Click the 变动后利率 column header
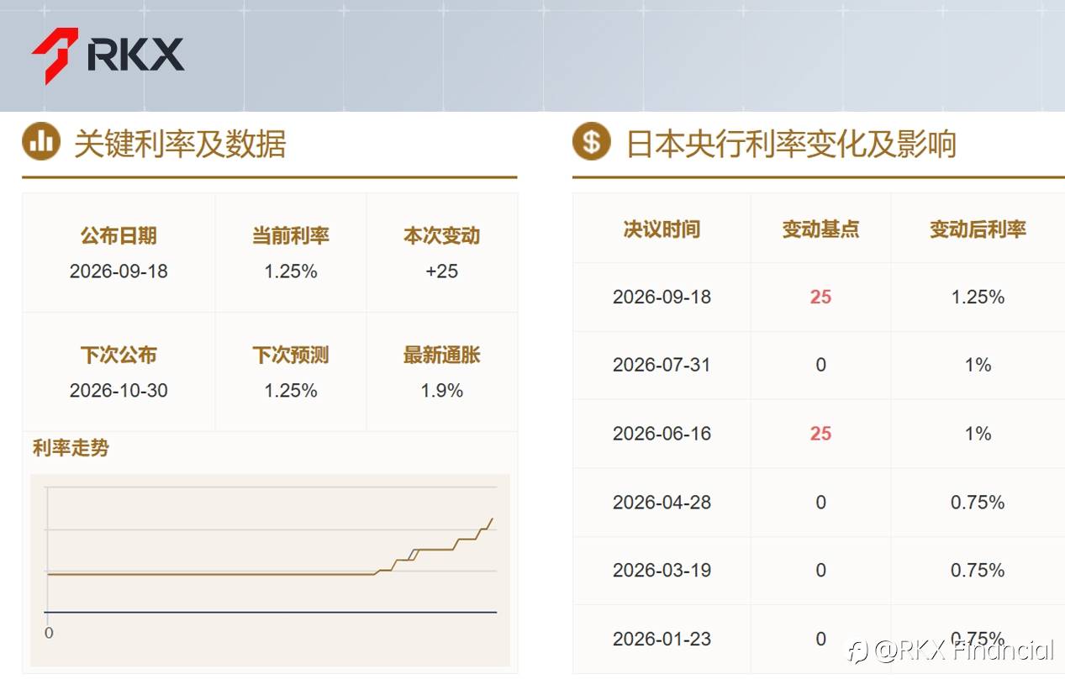 (x=978, y=229)
